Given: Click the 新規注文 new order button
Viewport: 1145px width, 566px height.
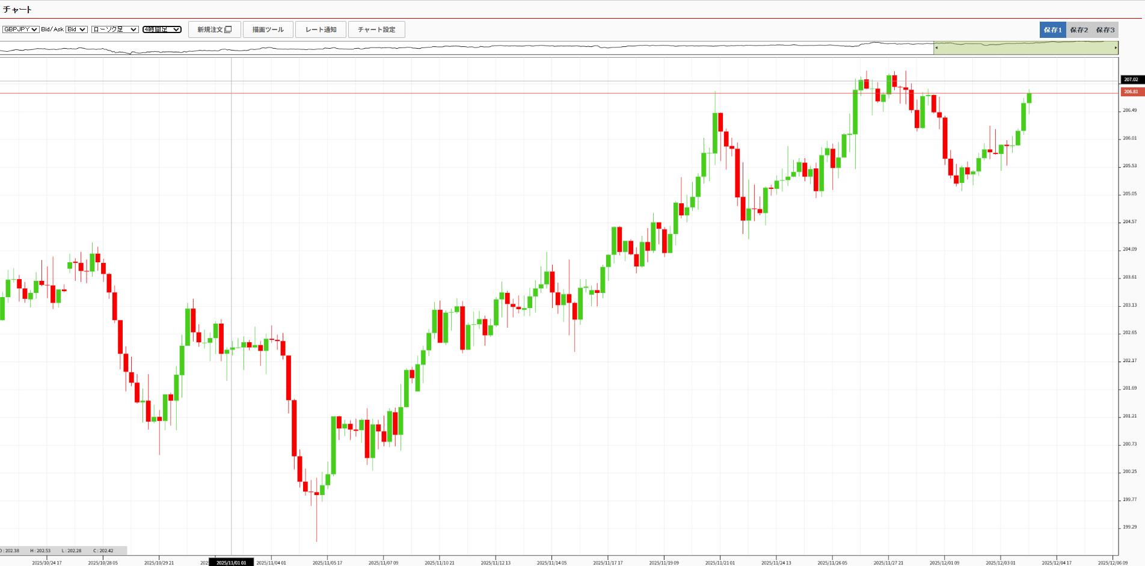Looking at the screenshot, I should click(214, 29).
